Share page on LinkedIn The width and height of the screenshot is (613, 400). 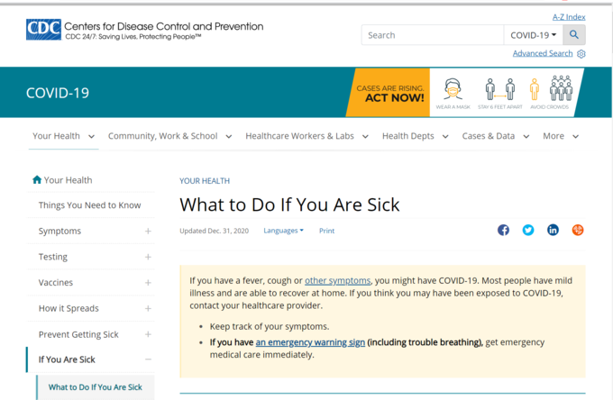[553, 230]
